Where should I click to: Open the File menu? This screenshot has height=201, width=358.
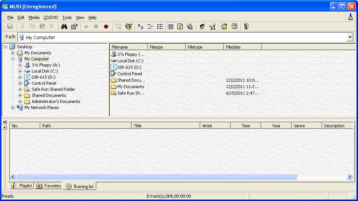10,17
